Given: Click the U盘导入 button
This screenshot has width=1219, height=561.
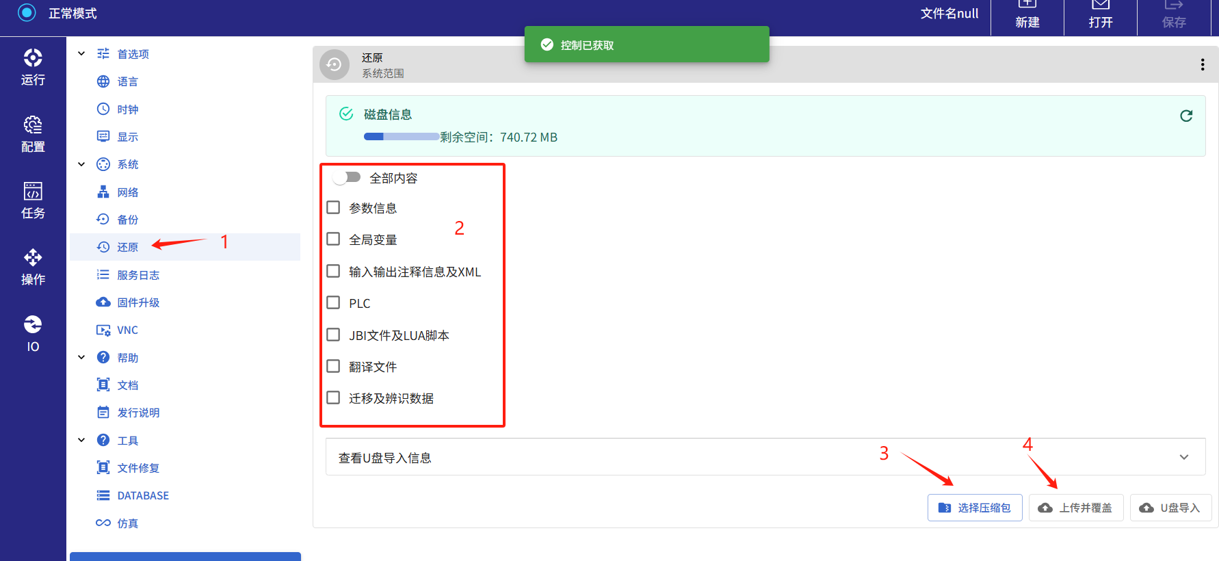Looking at the screenshot, I should coord(1170,508).
